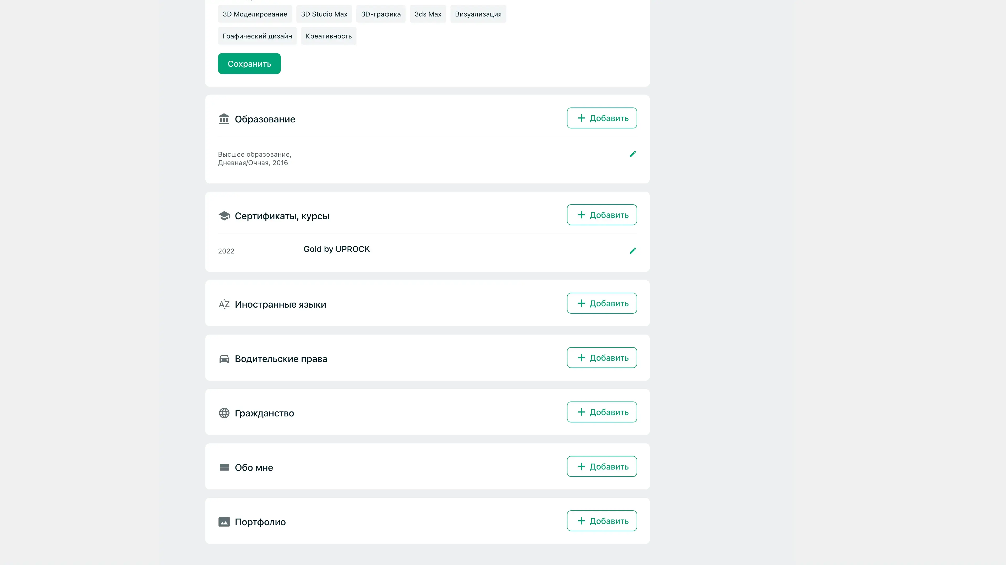
Task: Click the Образование building icon
Action: point(224,119)
